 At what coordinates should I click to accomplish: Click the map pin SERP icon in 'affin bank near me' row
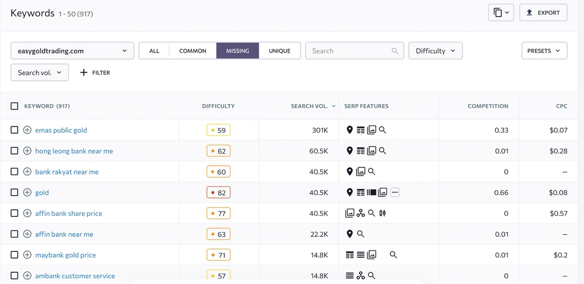pyautogui.click(x=349, y=234)
